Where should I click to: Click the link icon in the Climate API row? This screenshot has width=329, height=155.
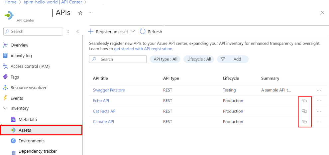tap(304, 122)
